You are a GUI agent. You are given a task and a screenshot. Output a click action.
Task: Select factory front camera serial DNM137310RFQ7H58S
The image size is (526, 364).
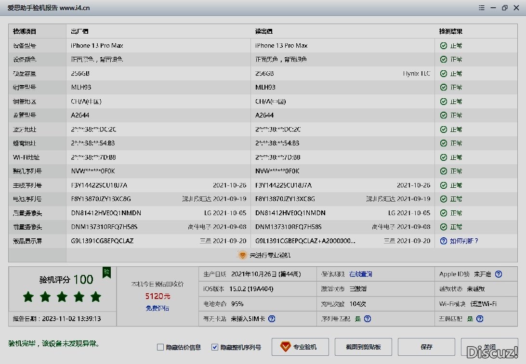pos(104,227)
